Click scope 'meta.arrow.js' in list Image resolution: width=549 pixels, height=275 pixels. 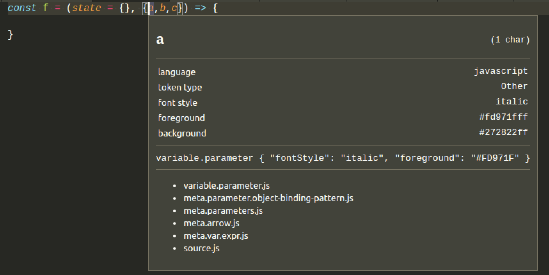click(212, 223)
